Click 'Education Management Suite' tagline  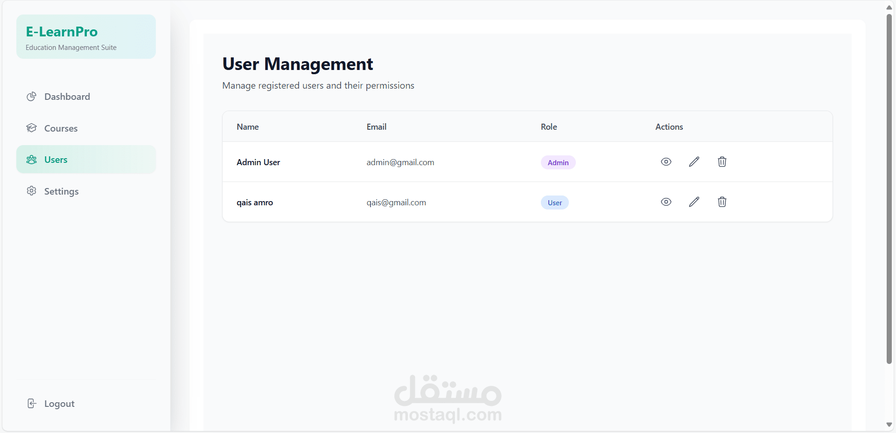tap(71, 48)
